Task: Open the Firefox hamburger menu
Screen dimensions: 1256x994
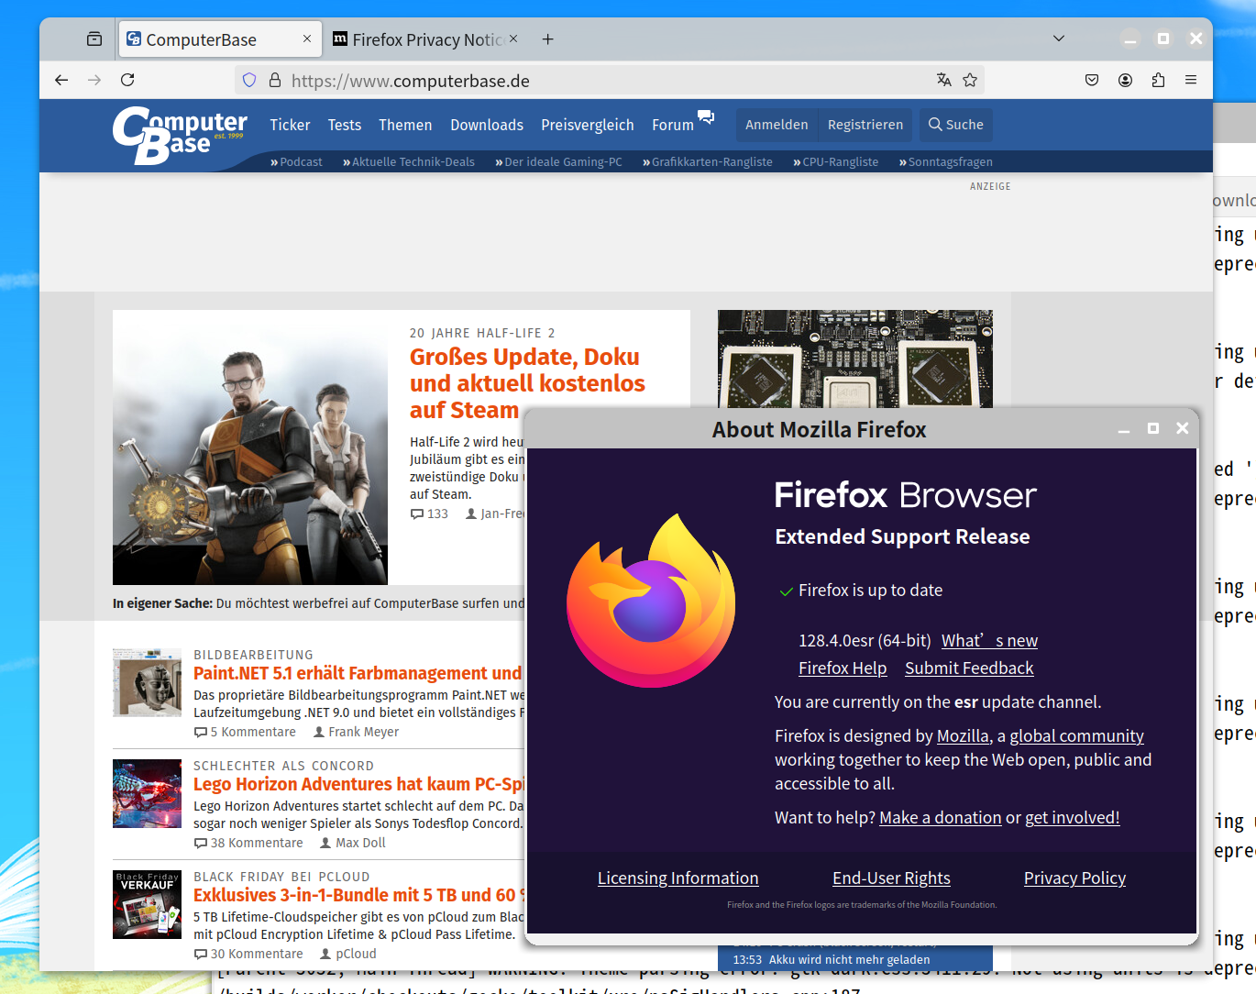Action: click(1191, 80)
